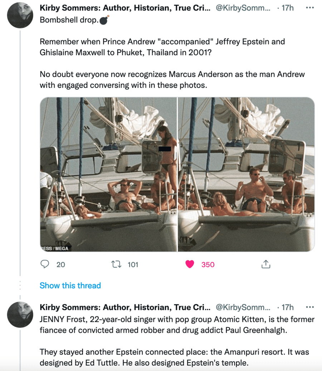Click the reply speech bubble icon
This screenshot has height=371, width=322.
45,264
